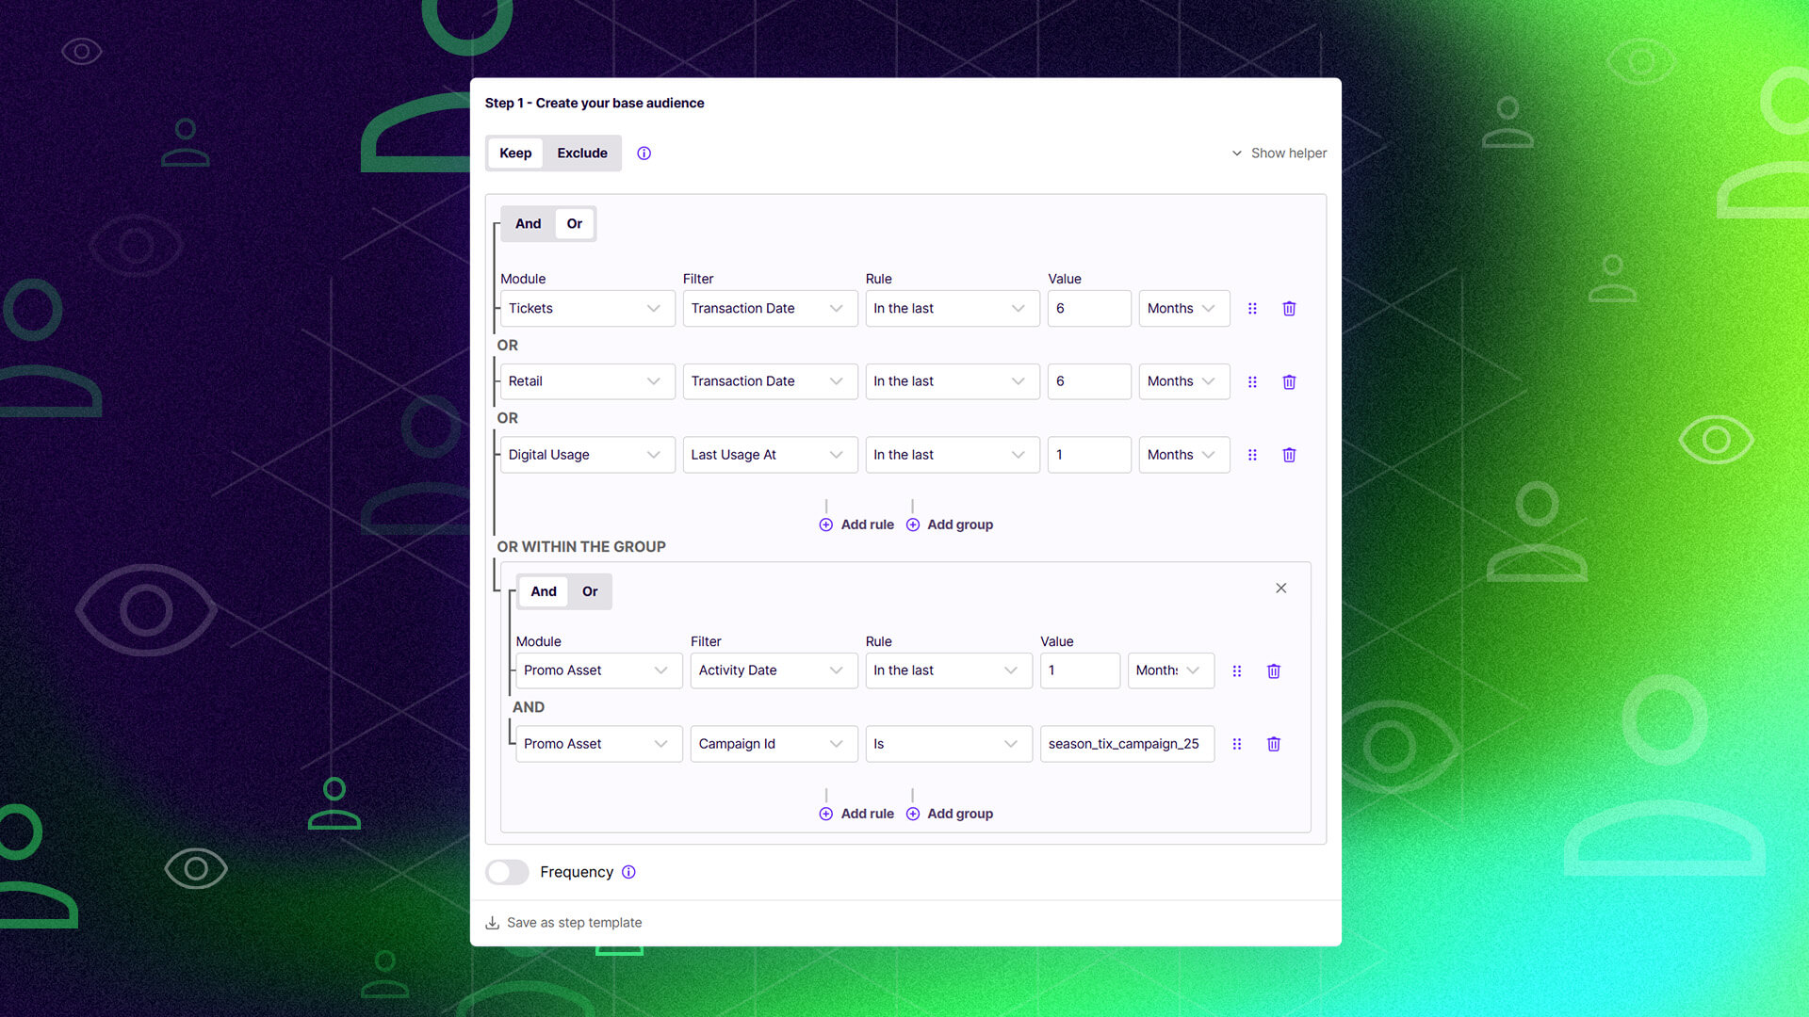Enable the Frequency toggle switch
The image size is (1809, 1017).
pyautogui.click(x=507, y=872)
